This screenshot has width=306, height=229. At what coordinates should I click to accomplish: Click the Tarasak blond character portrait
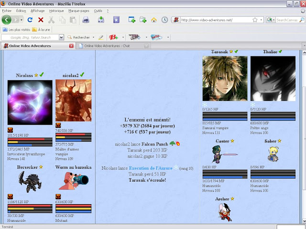coord(225,78)
